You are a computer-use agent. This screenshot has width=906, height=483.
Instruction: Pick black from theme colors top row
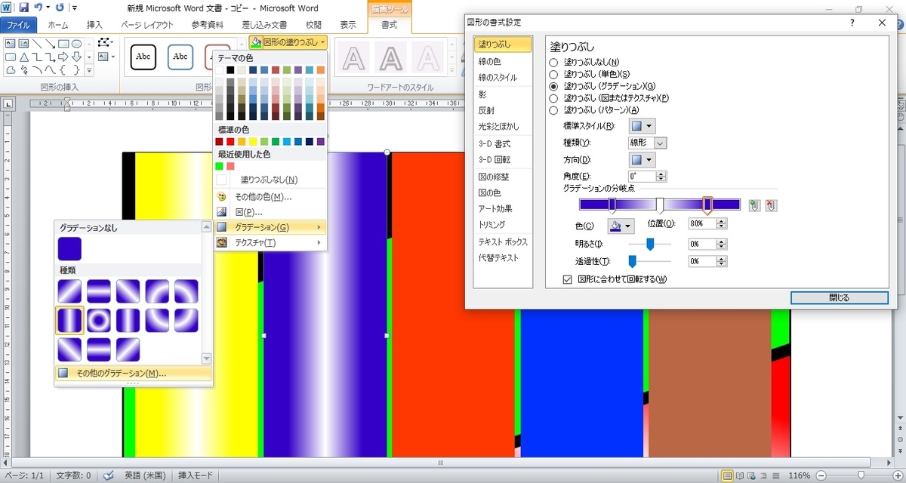coord(230,70)
